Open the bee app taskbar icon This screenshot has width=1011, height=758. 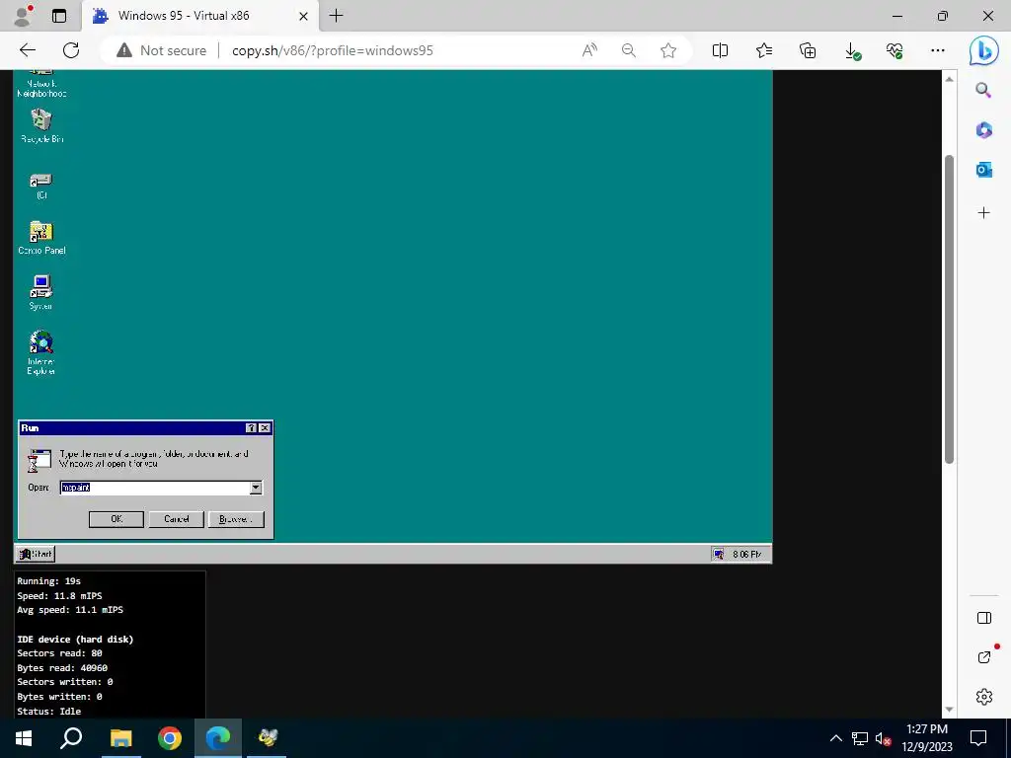[x=267, y=738]
